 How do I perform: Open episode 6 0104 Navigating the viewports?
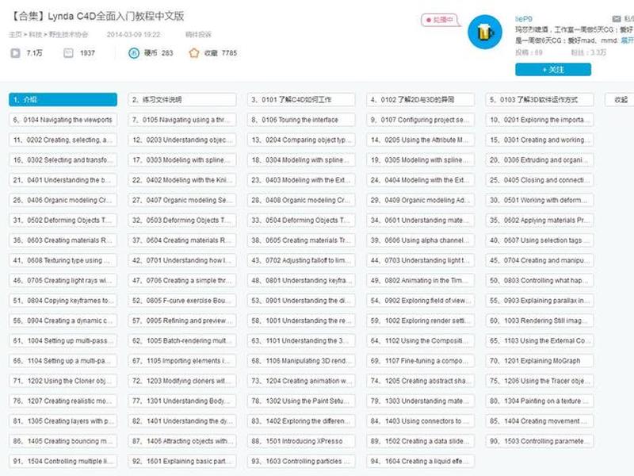[63, 120]
